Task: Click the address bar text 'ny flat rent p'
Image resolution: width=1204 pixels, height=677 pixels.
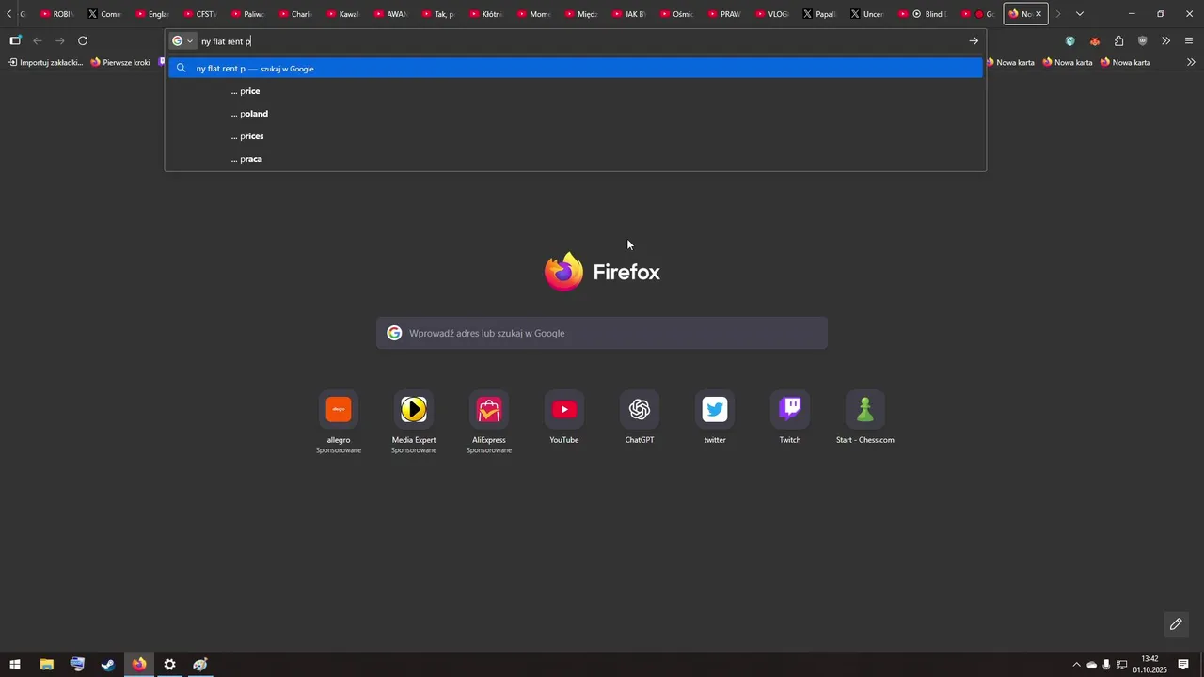Action: pyautogui.click(x=226, y=41)
